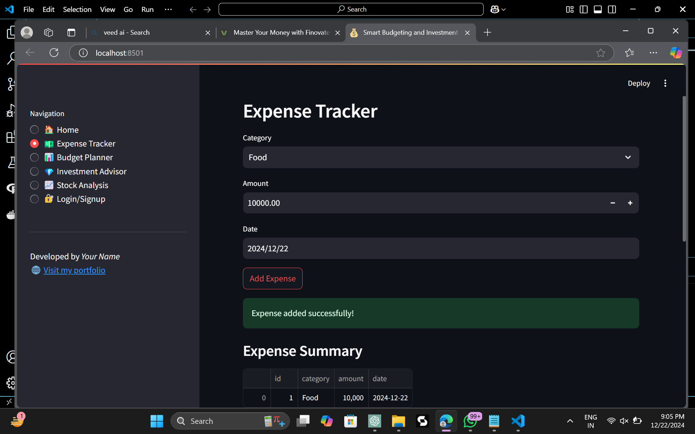Open the Selection menu in VS Code
695x434 pixels.
coord(77,9)
